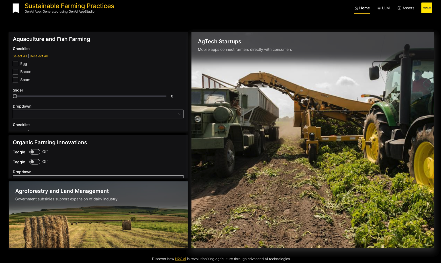Click the white bookmark logo icon
This screenshot has width=441, height=263.
[x=16, y=8]
